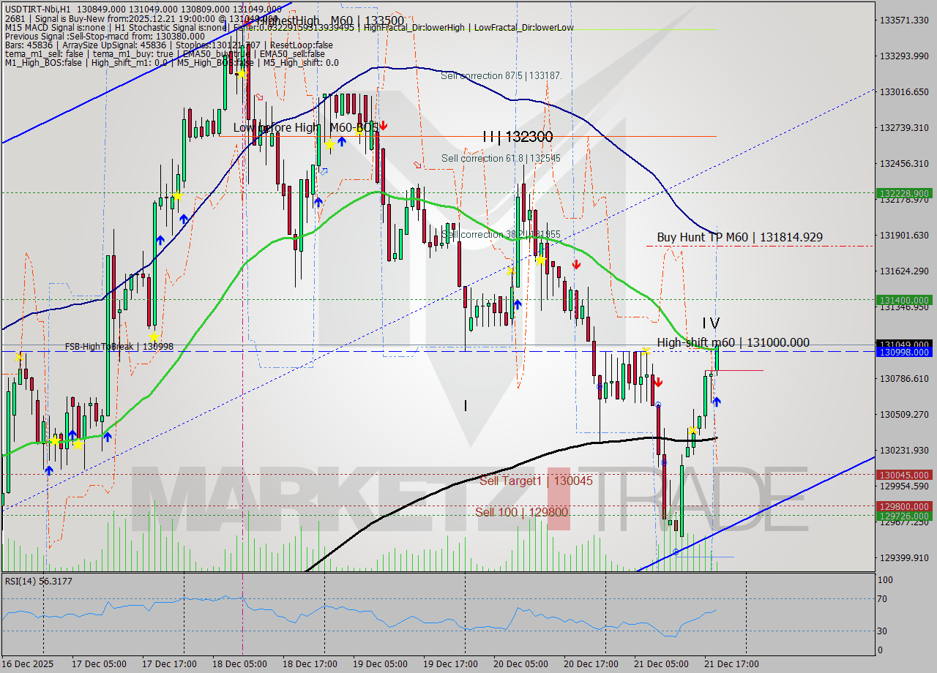937x673 pixels.
Task: Select the Buy Hunt TP M60 annotation text
Action: click(x=739, y=237)
